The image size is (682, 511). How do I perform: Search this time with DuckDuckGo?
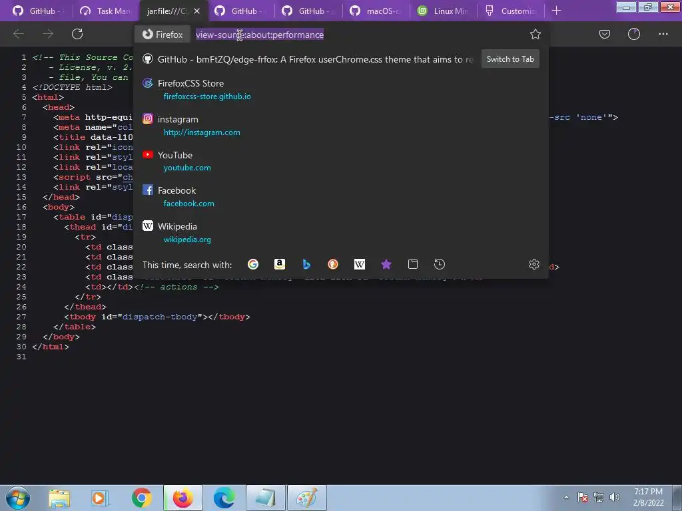point(333,264)
